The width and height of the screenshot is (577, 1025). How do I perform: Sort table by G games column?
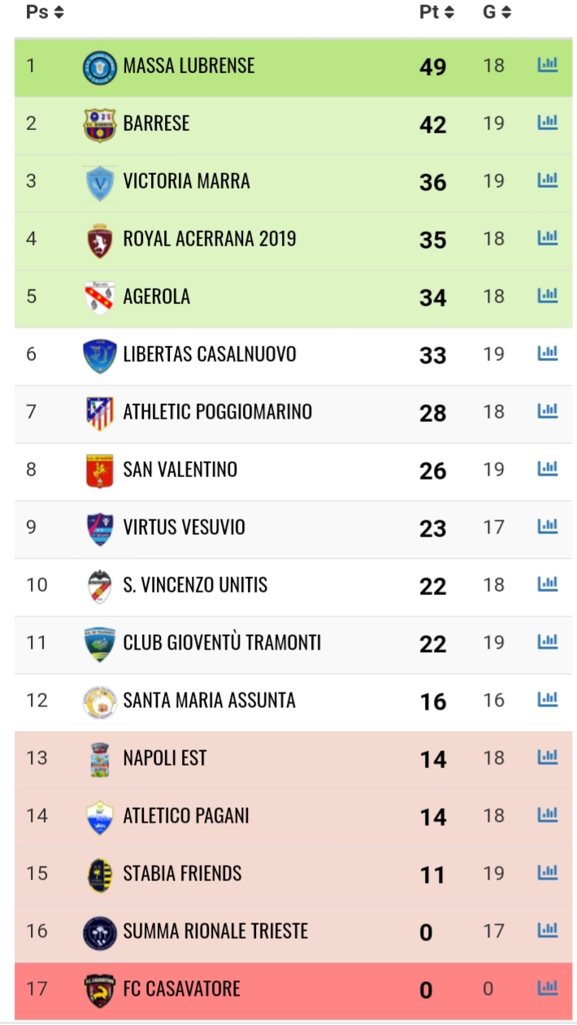[x=497, y=12]
